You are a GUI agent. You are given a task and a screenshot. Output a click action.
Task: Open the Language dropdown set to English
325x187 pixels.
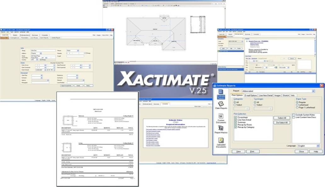pyautogui.click(x=317, y=146)
